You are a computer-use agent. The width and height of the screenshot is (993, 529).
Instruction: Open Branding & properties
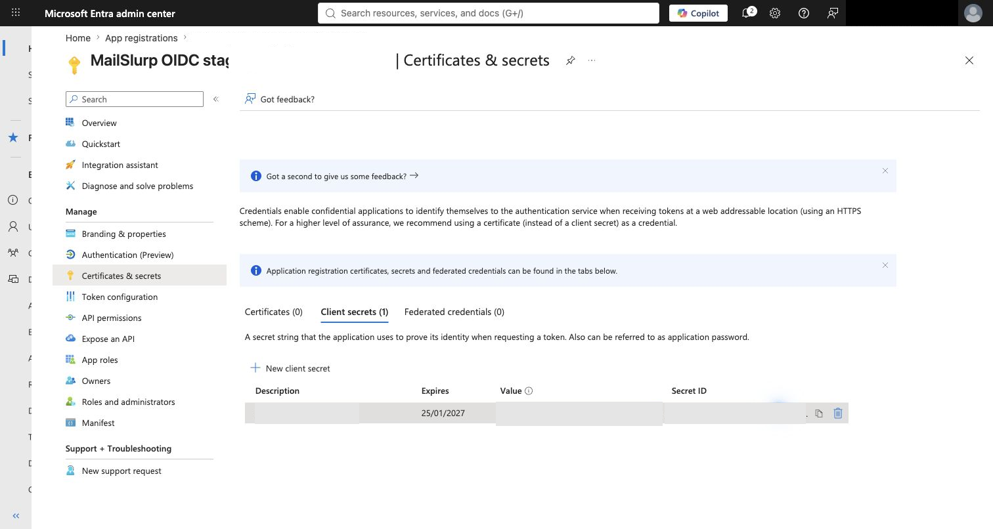(x=123, y=234)
